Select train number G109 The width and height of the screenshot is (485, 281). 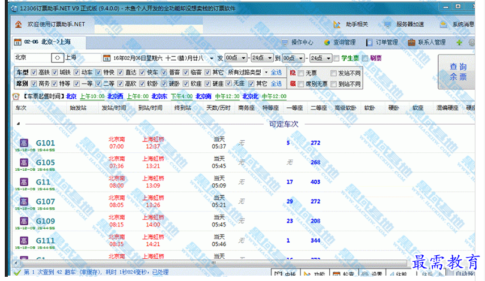[46, 221]
